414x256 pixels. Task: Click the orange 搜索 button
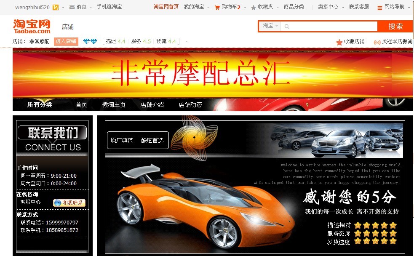point(395,27)
